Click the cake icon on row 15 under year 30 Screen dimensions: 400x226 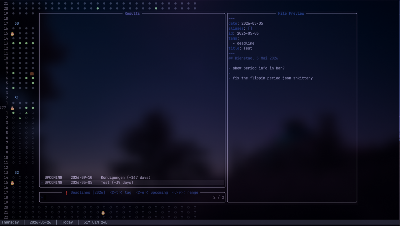point(12,33)
